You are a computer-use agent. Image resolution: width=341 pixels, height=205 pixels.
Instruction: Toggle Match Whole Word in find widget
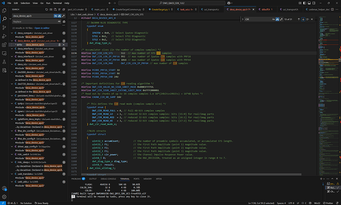tap(277, 19)
